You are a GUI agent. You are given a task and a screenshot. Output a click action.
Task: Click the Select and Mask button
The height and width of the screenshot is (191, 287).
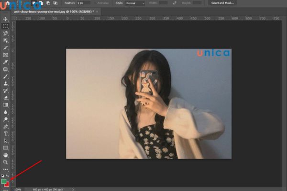(x=222, y=3)
